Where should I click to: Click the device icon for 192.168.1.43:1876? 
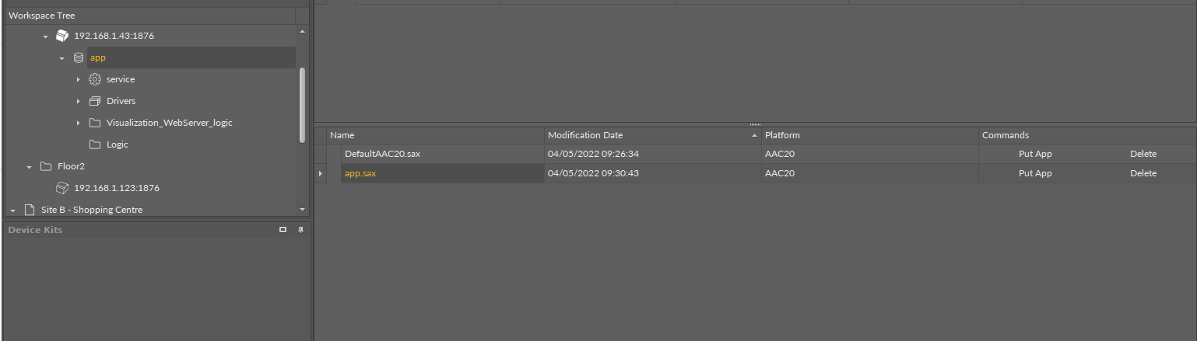coord(62,36)
